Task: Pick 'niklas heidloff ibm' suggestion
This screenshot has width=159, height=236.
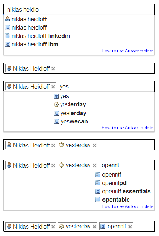Action: point(32,44)
